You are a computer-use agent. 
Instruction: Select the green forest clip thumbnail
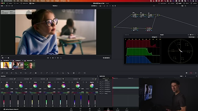(x=30, y=65)
